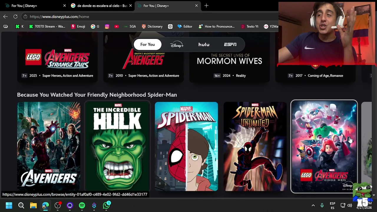Expand the system tray hidden icons

tap(313, 205)
